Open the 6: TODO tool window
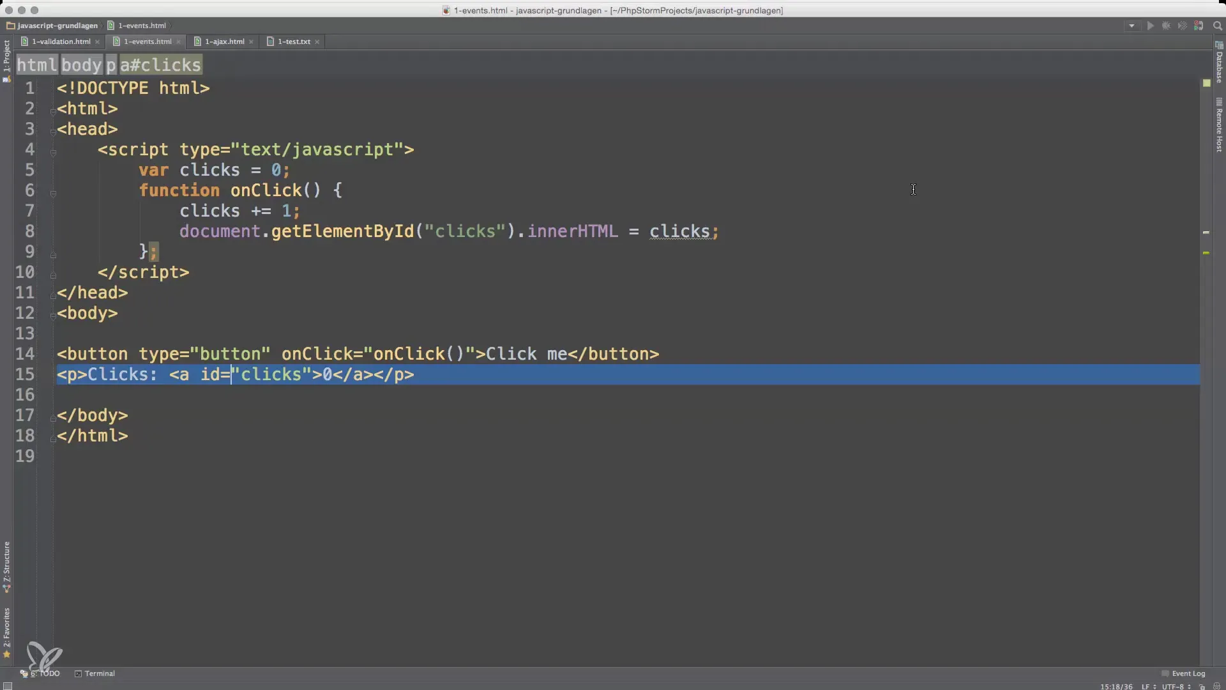Image resolution: width=1226 pixels, height=690 pixels. pyautogui.click(x=40, y=673)
